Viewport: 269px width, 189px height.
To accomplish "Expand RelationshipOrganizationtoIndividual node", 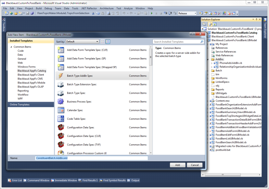I will coord(212,67).
